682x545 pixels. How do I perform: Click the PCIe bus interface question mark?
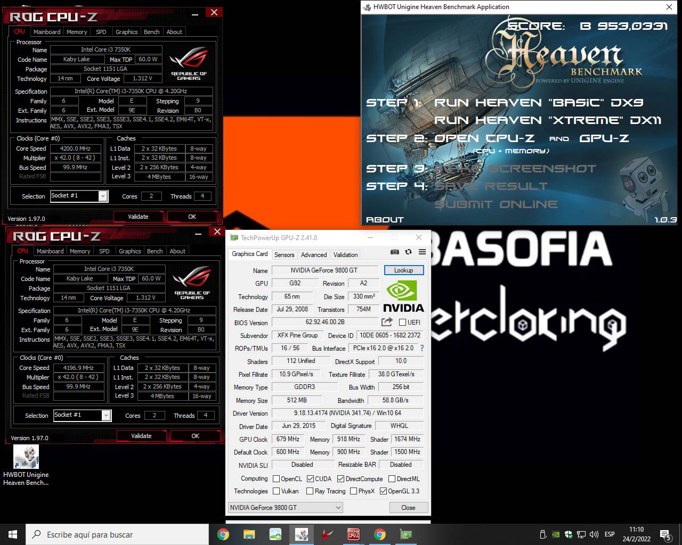[422, 348]
